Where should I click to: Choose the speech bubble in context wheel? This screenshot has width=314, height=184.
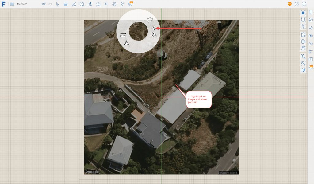point(150,20)
